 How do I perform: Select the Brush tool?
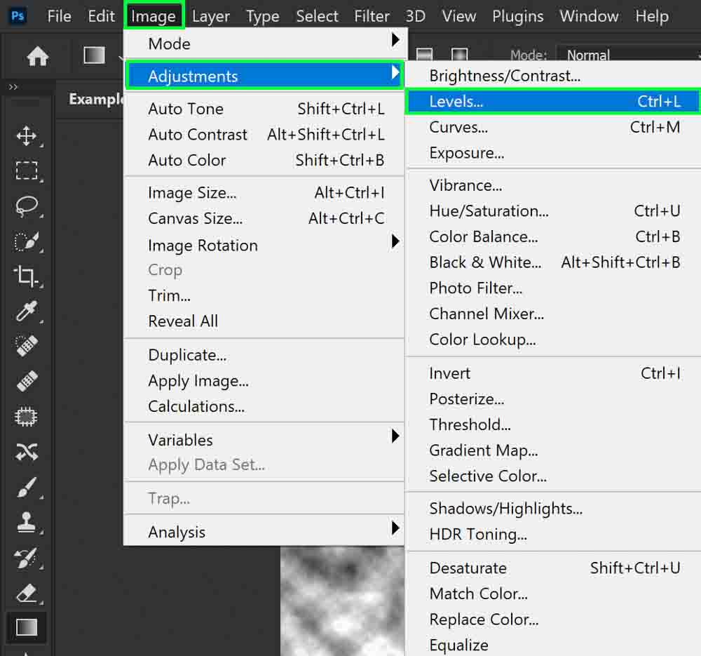click(27, 488)
